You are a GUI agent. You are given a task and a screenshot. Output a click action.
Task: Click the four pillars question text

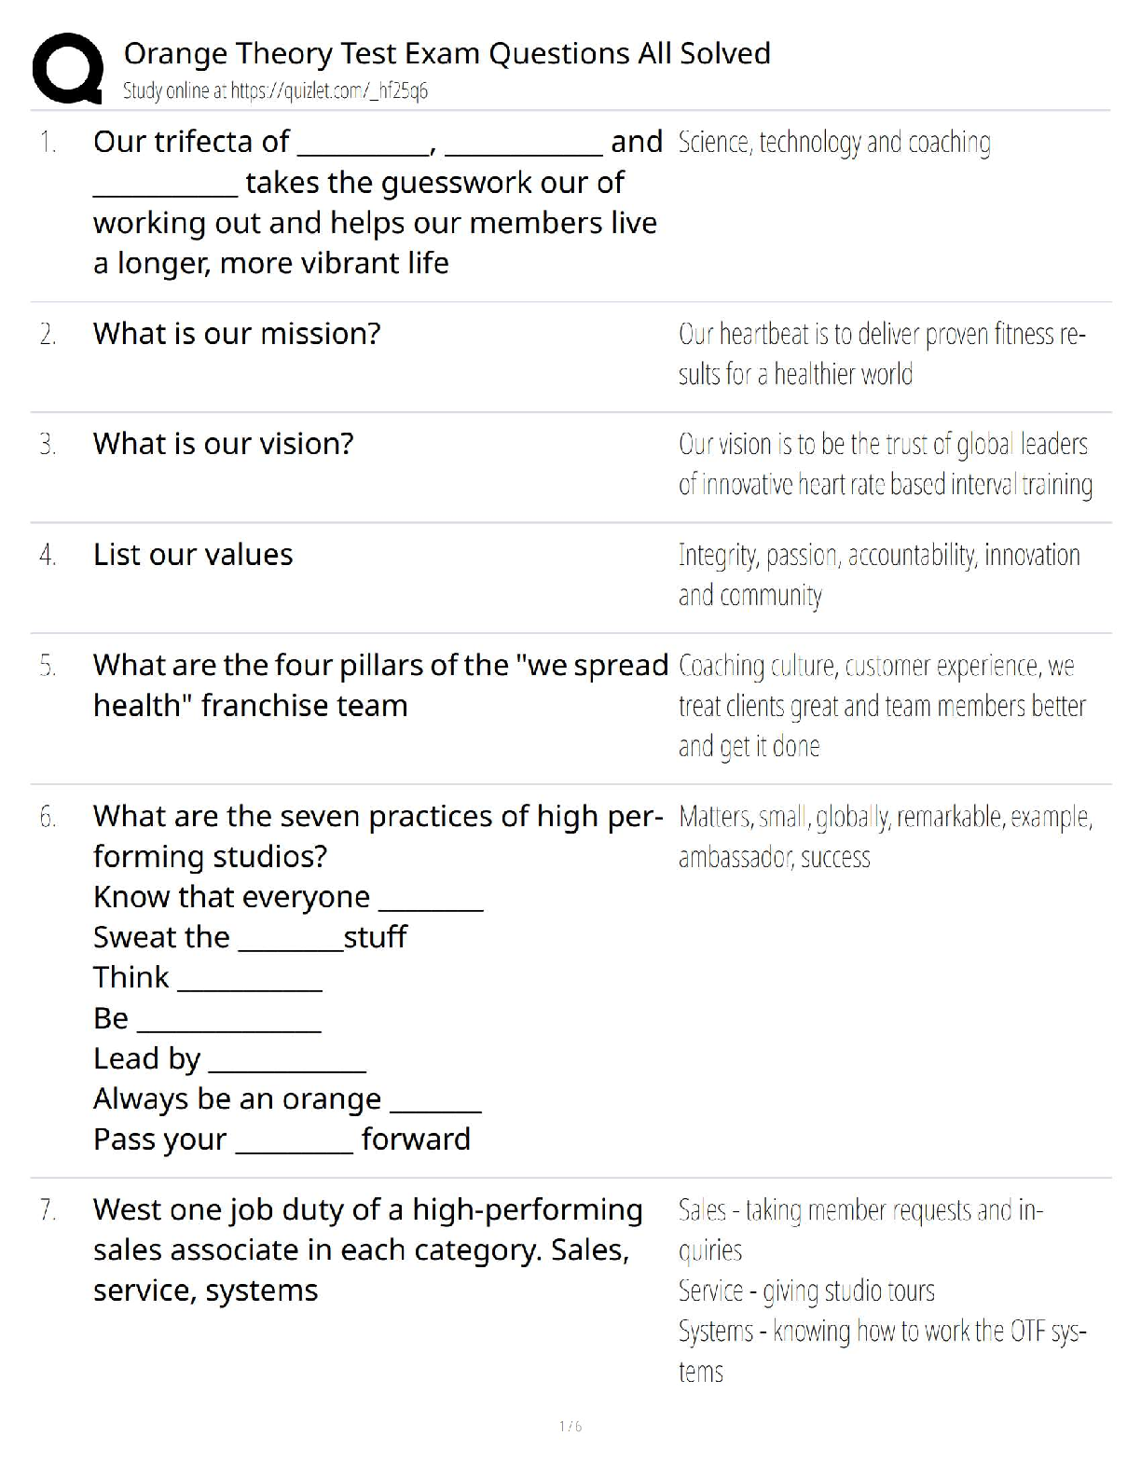point(380,685)
